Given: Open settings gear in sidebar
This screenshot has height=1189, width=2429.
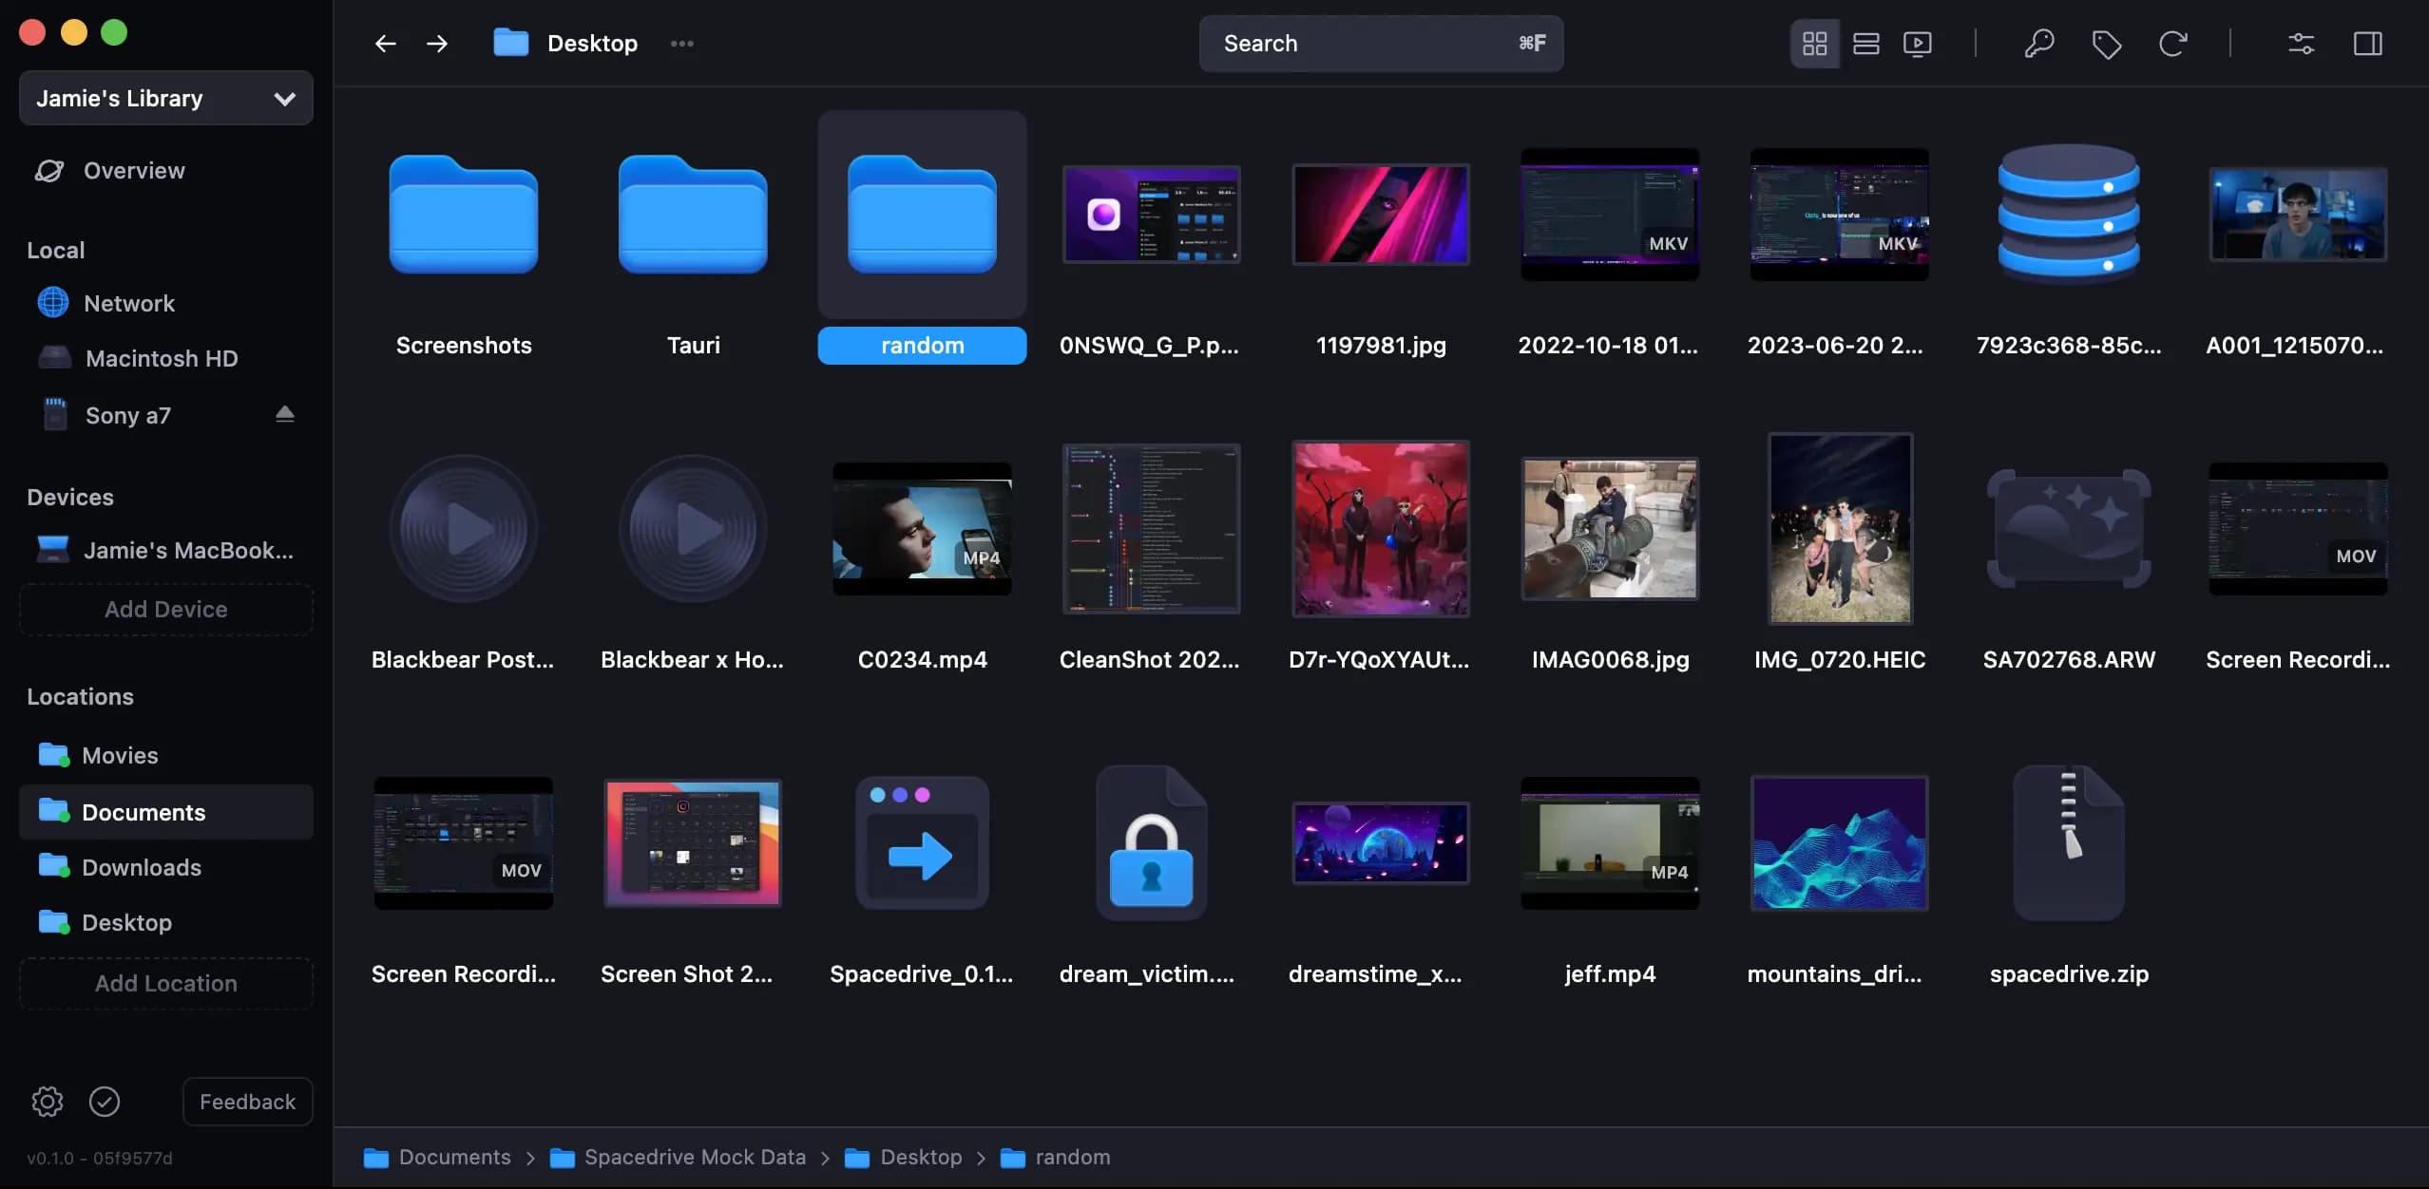Looking at the screenshot, I should (x=48, y=1102).
